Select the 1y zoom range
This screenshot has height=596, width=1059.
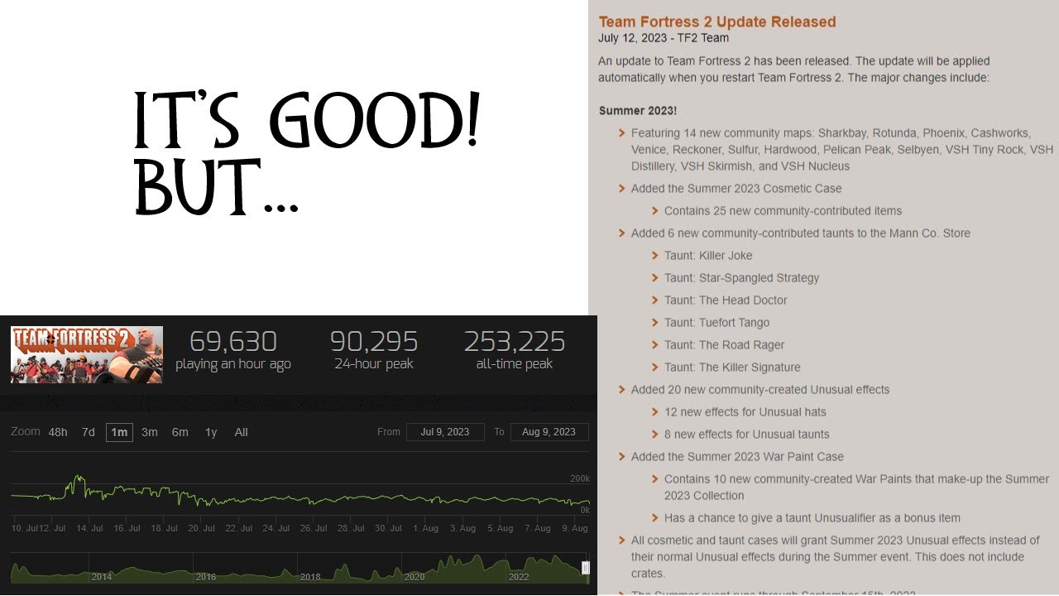tap(211, 432)
